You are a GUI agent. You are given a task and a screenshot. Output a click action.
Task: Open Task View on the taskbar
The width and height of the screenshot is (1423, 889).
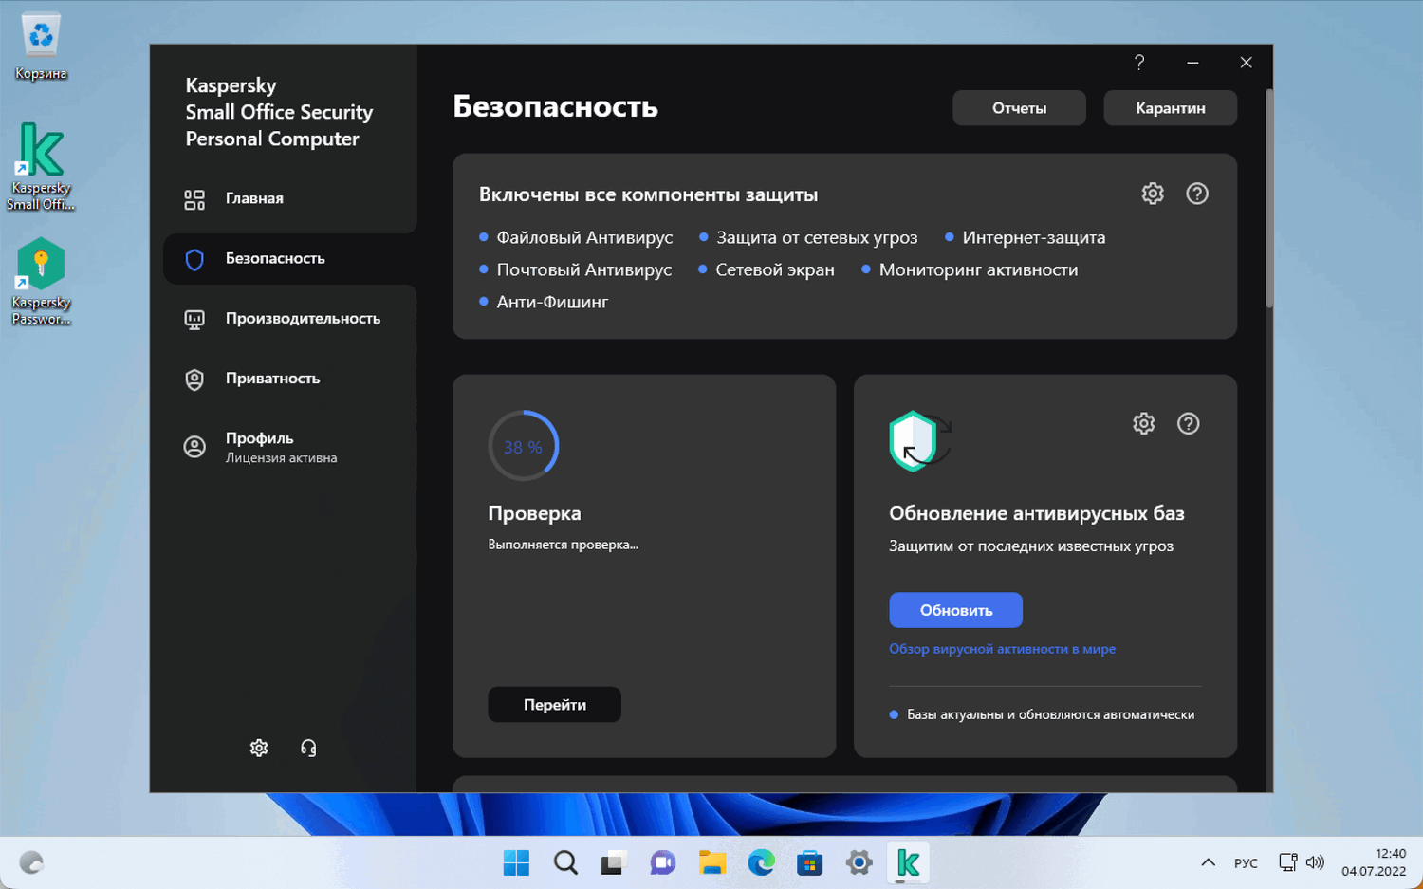(614, 862)
